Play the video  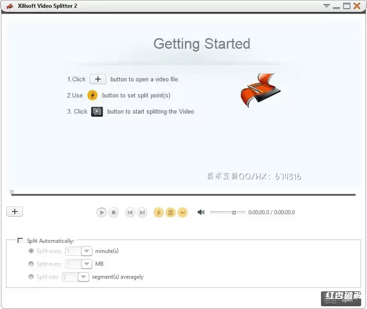[x=102, y=212]
